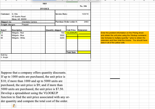155x109 pixels.
Task: Click the 'Item #' column header cell
Action: click(4, 30)
